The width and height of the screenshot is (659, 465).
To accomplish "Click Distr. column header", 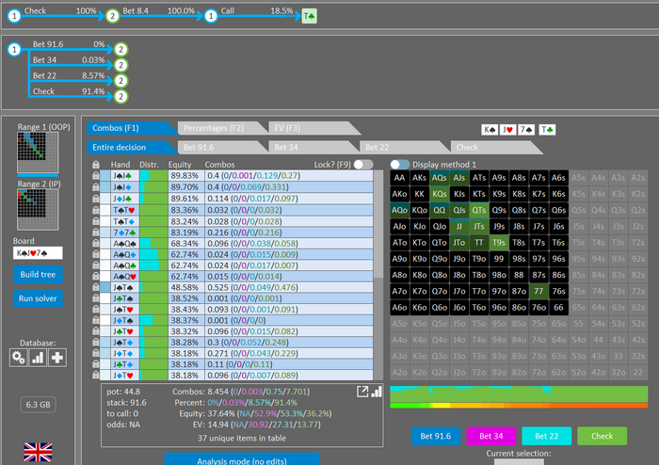I will click(x=149, y=165).
